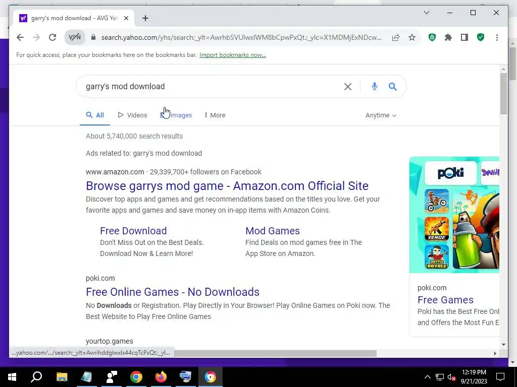Image resolution: width=517 pixels, height=387 pixels.
Task: Start voice search with microphone
Action: tap(374, 87)
